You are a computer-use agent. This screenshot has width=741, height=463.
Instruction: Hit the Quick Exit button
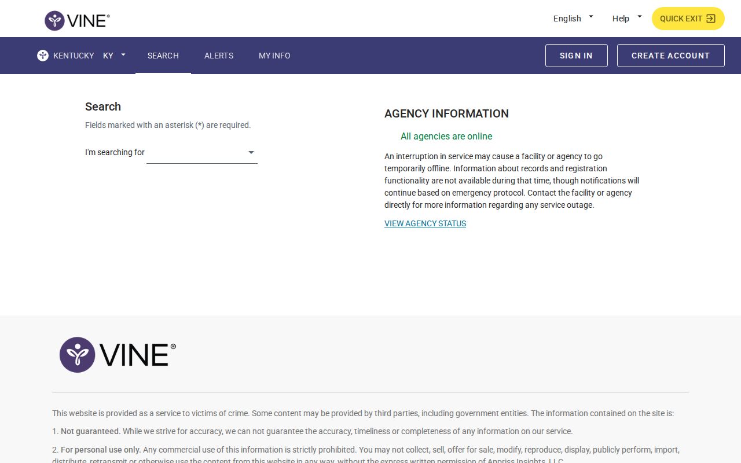pyautogui.click(x=688, y=19)
